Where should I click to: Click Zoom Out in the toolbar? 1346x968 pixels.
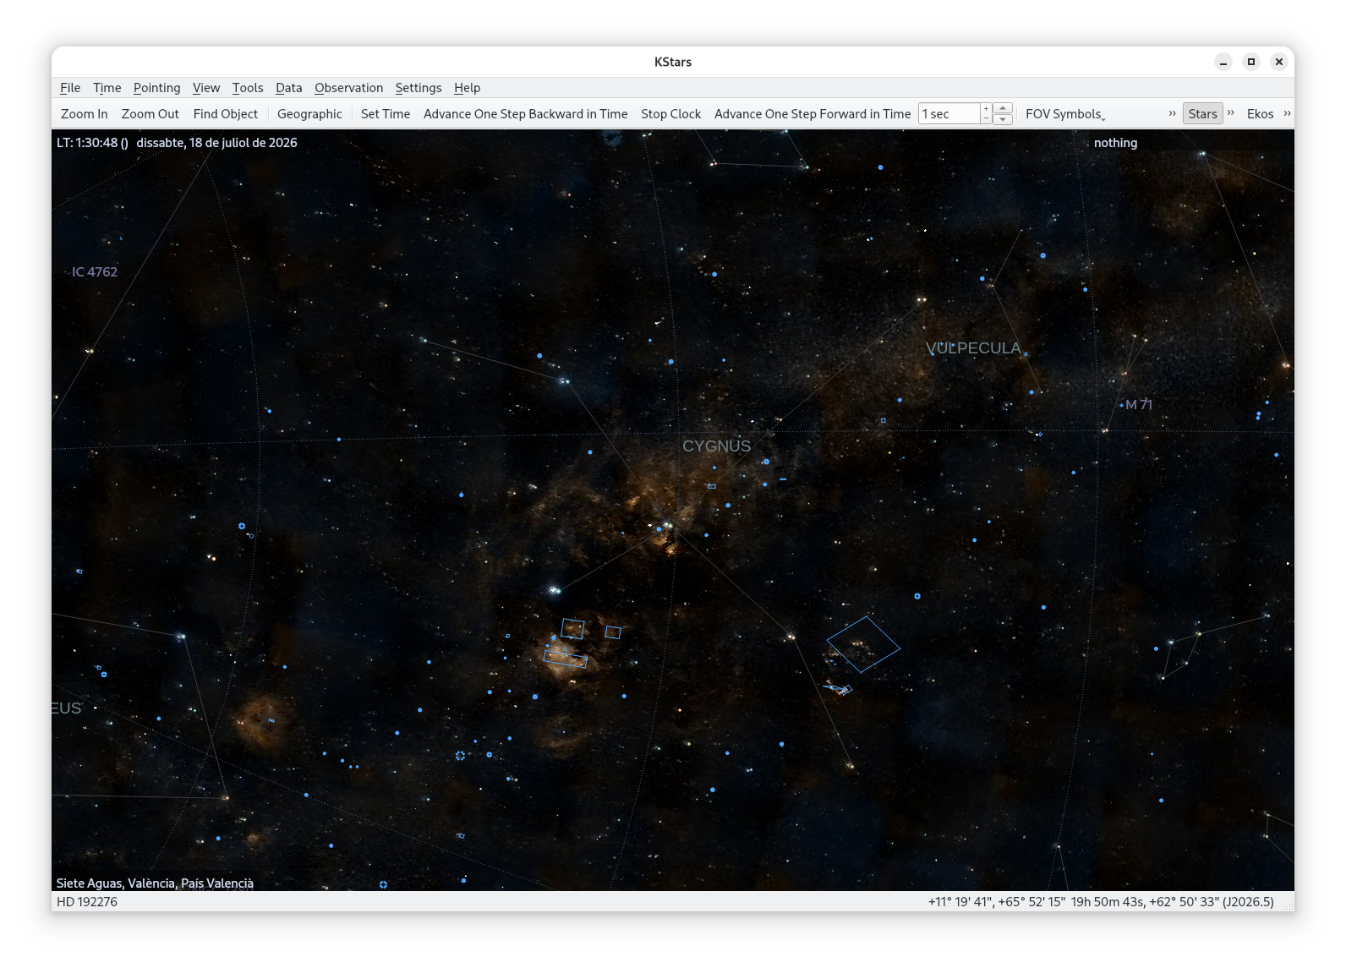point(150,114)
